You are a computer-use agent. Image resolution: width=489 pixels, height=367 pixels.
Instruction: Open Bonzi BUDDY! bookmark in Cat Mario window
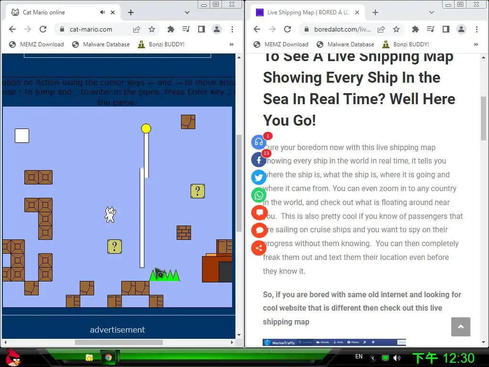[x=161, y=44]
